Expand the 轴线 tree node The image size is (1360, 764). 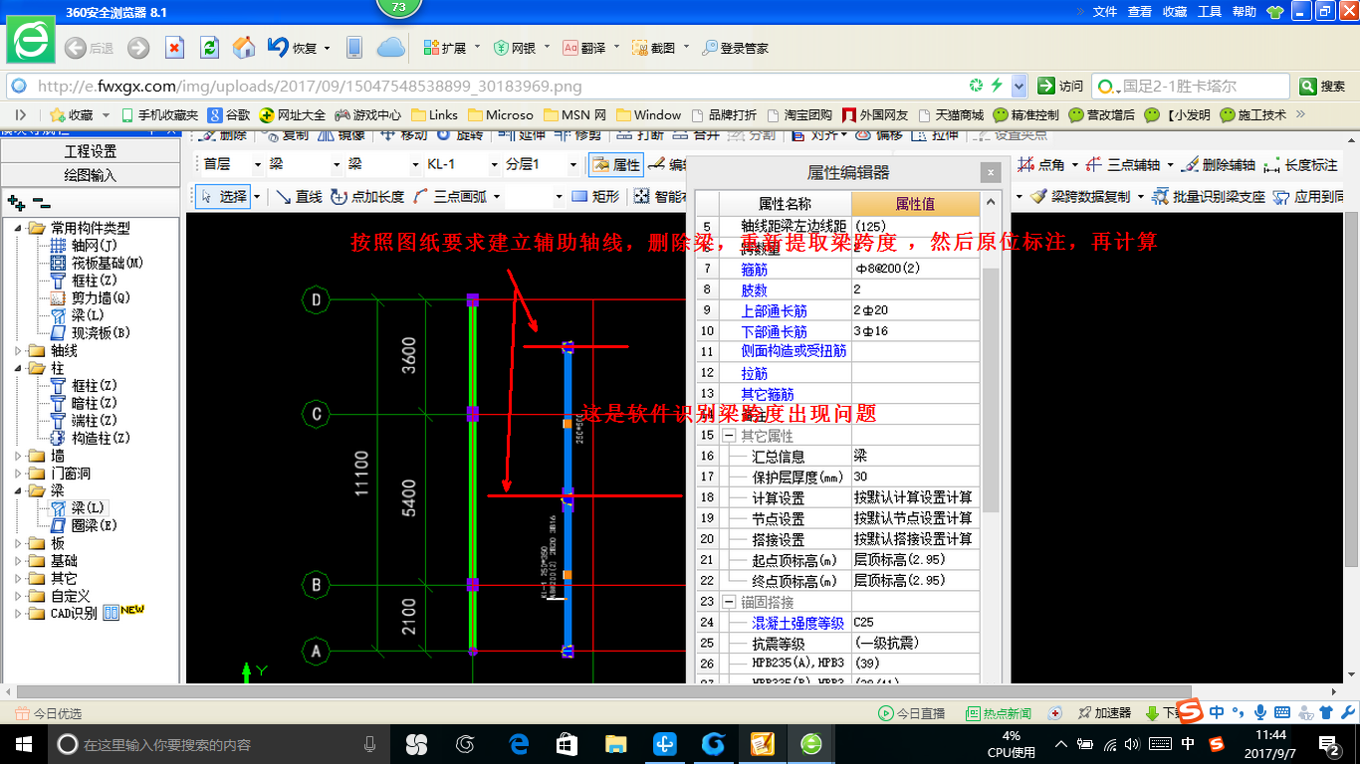coord(19,350)
